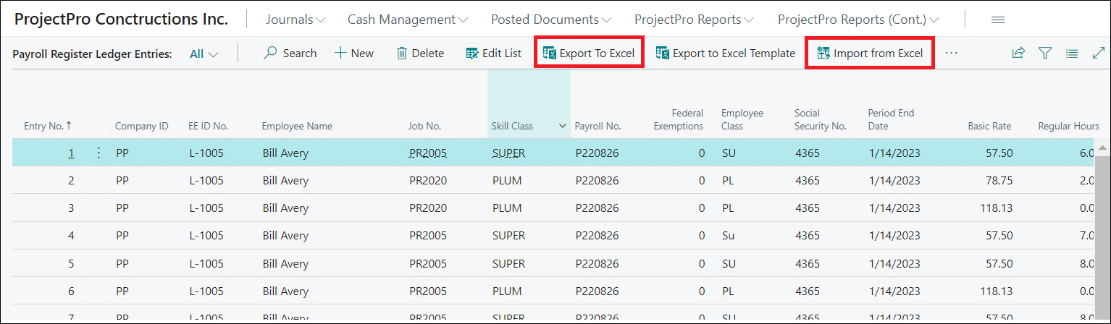Open the All views dropdown
The height and width of the screenshot is (324, 1111).
point(204,54)
